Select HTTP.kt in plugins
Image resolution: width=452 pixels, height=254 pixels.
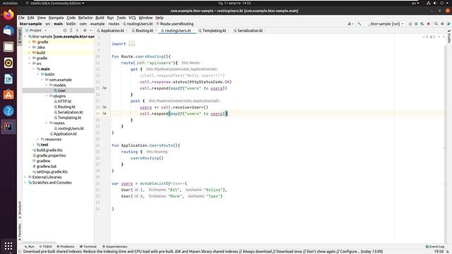pyautogui.click(x=64, y=102)
